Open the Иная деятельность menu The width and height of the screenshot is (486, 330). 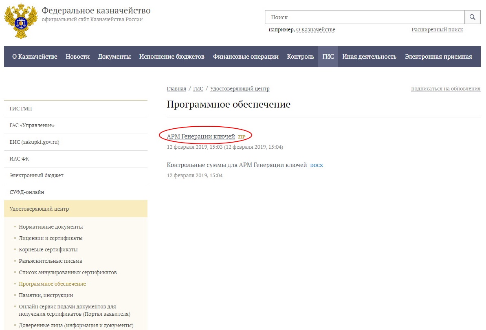click(x=369, y=57)
